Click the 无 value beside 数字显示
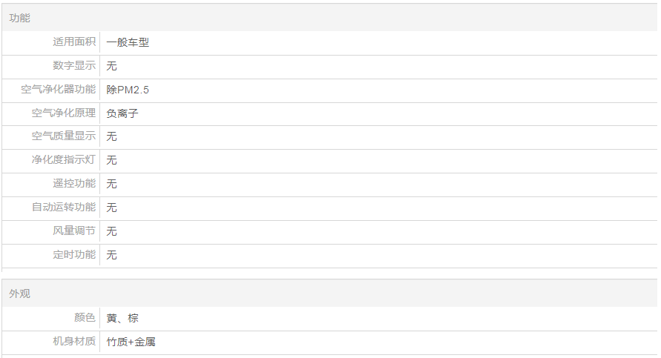 tap(112, 66)
